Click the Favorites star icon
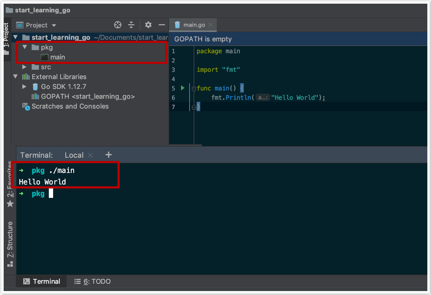431x295 pixels. click(x=10, y=204)
